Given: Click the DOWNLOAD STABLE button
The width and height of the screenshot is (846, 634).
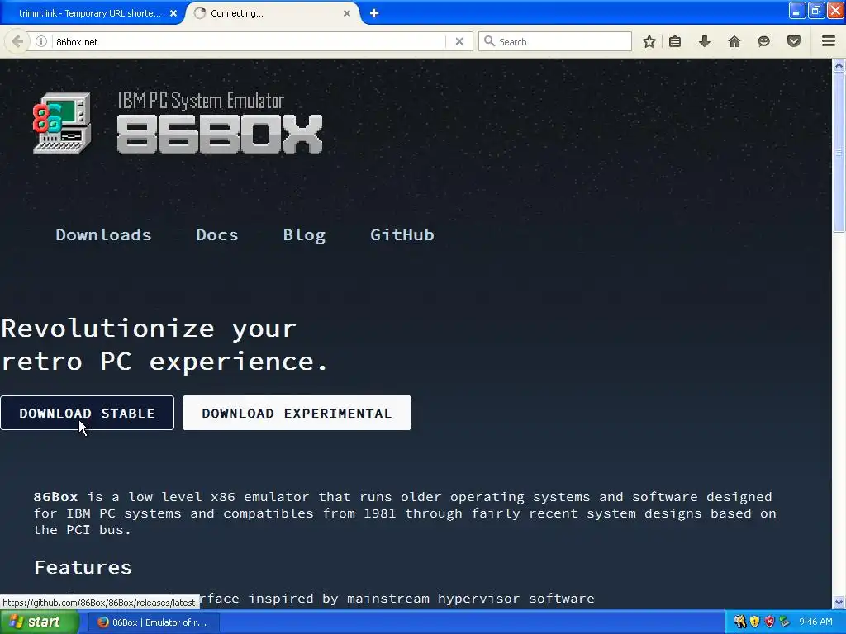Looking at the screenshot, I should 87,413.
